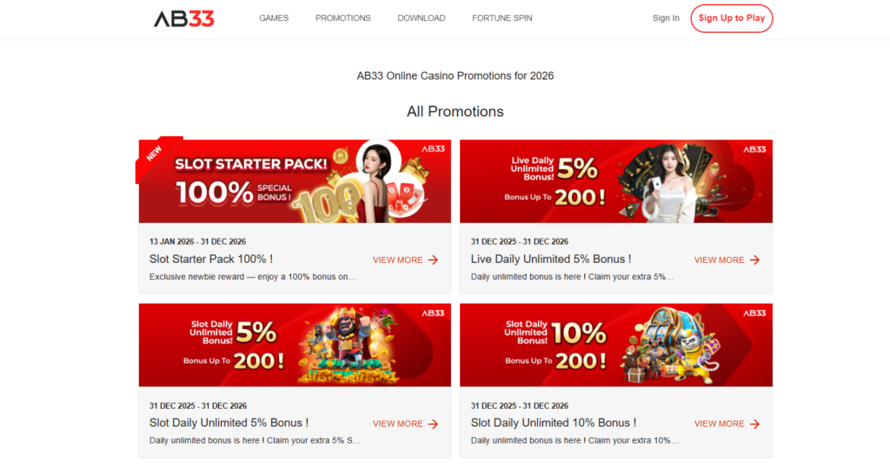Open the Slot Starter Pack banner image
Image resolution: width=890 pixels, height=466 pixels.
(x=295, y=181)
